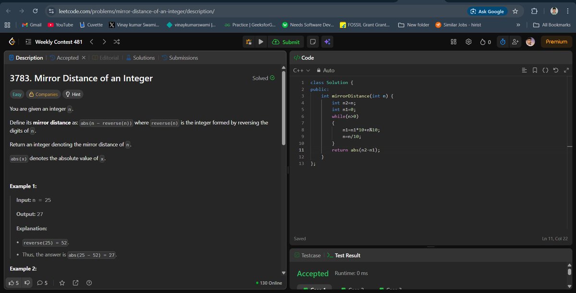The image size is (576, 293).
Task: Start the timer stopwatch icon
Action: [x=503, y=42]
